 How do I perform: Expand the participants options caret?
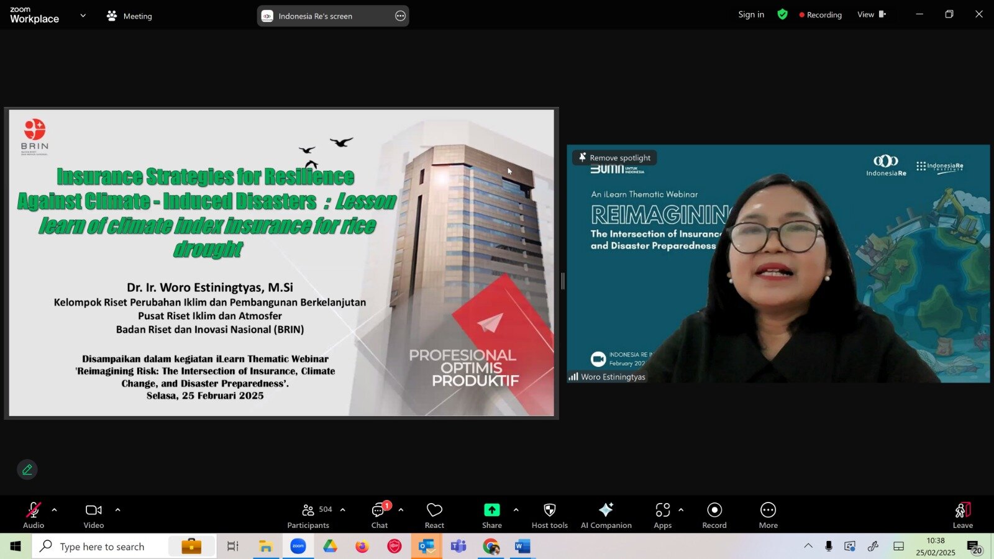[342, 510]
